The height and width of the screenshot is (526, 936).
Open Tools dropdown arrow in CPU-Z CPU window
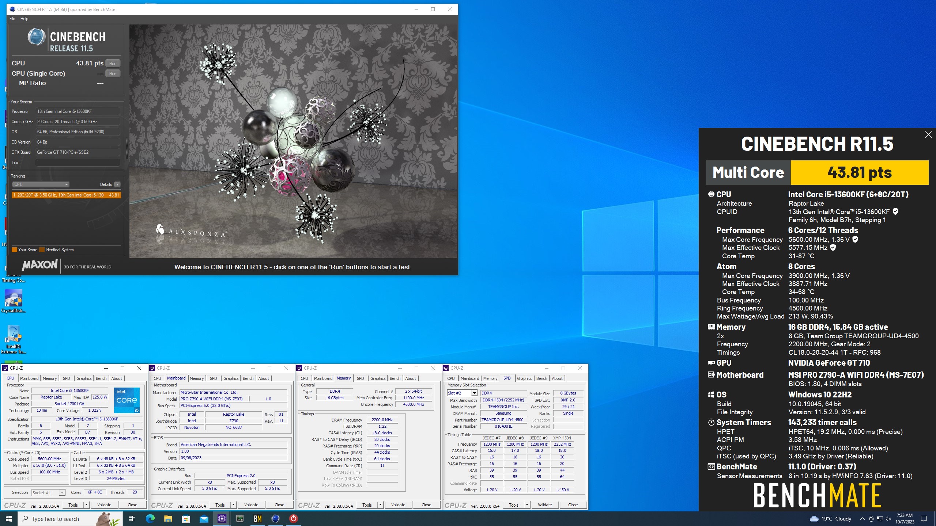coord(87,505)
